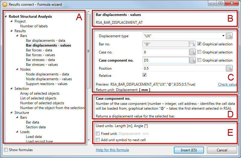Select Node displacements - data item

point(47,74)
